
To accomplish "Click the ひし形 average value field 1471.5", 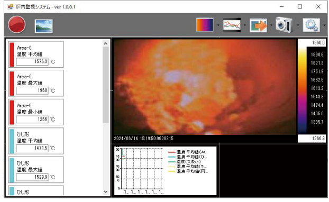I will click(32, 148).
